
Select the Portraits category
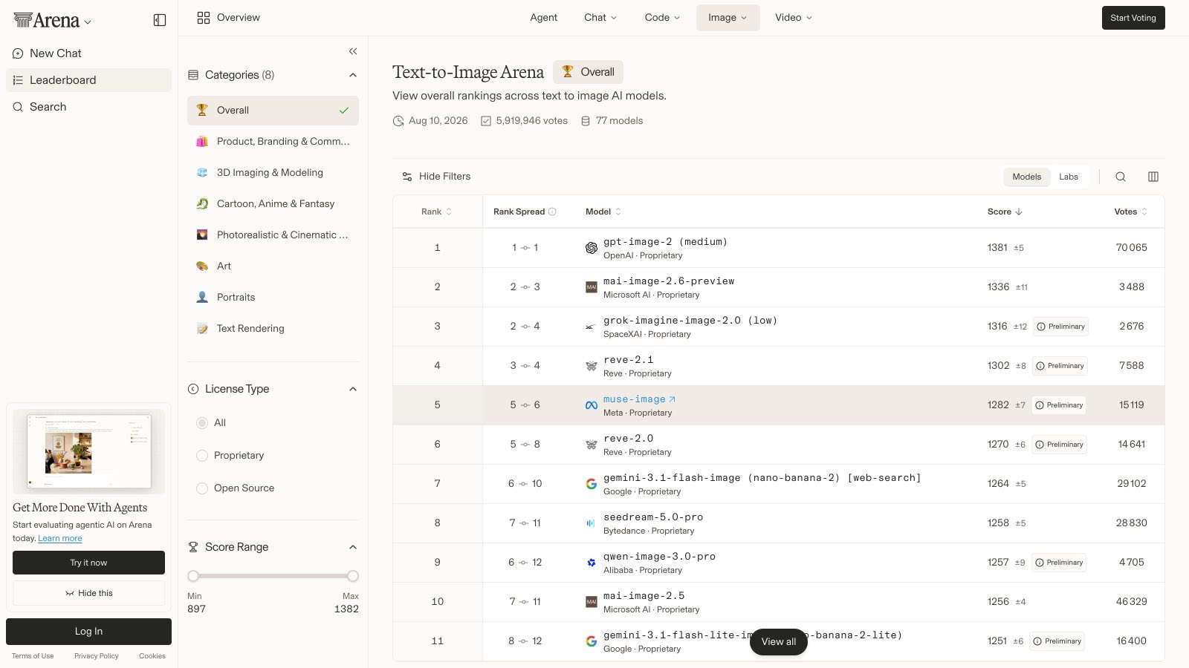[273, 297]
